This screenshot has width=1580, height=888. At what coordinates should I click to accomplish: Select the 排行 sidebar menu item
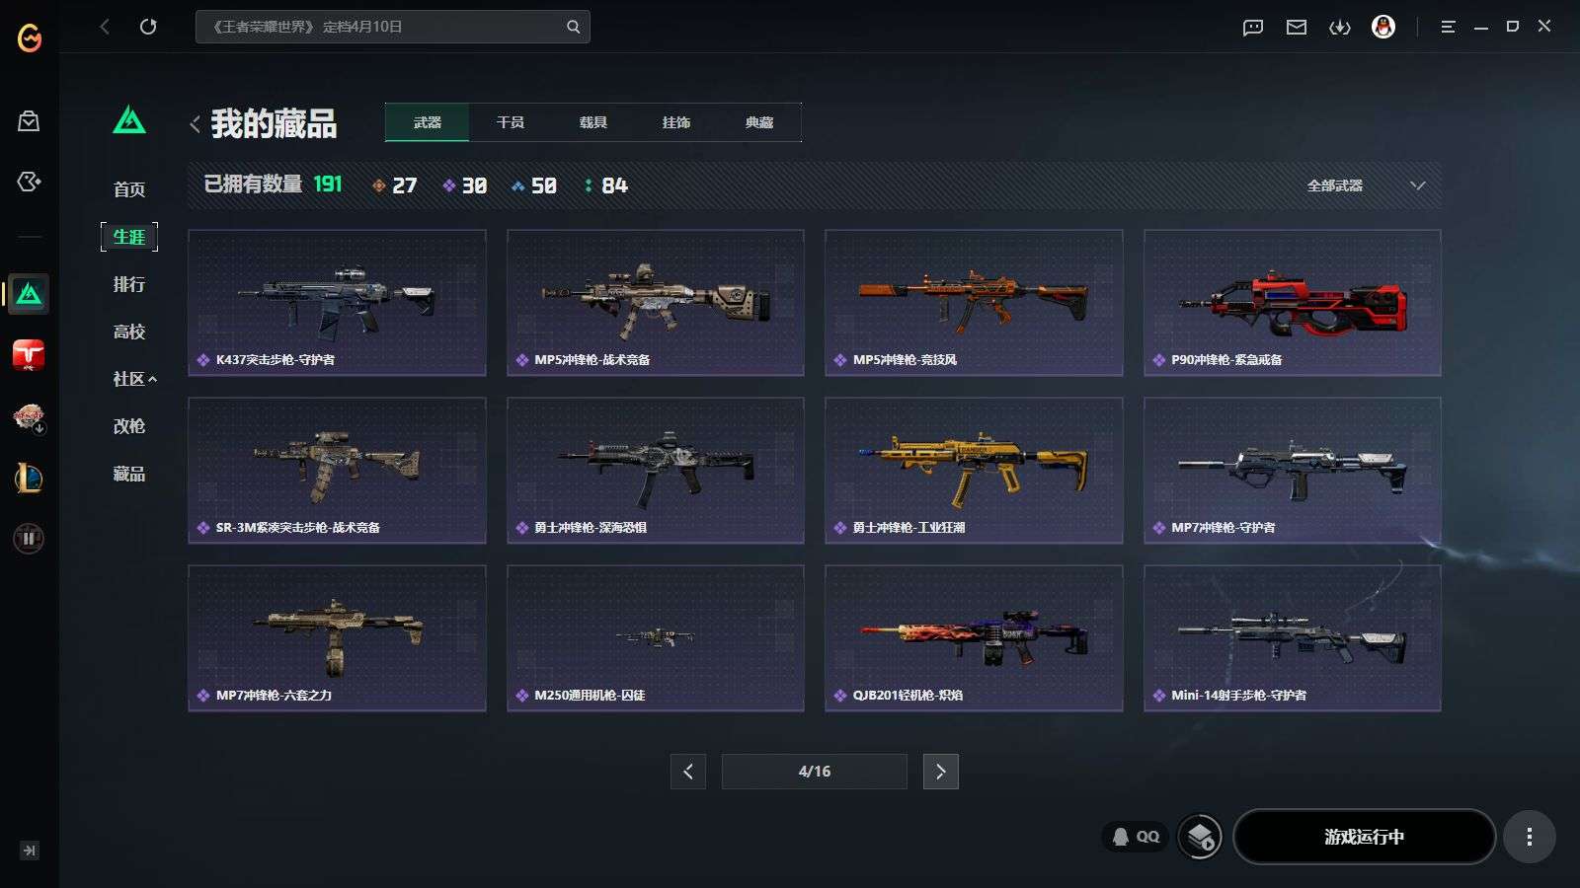[129, 284]
